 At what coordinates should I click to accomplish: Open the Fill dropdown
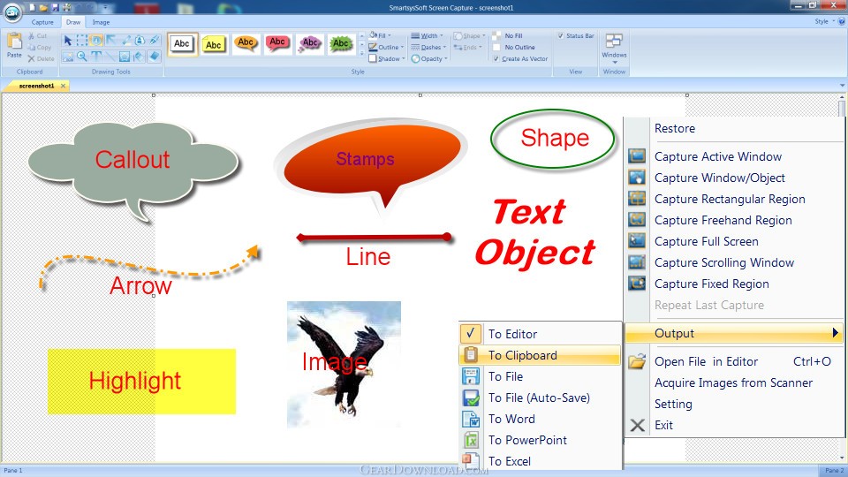(380, 35)
